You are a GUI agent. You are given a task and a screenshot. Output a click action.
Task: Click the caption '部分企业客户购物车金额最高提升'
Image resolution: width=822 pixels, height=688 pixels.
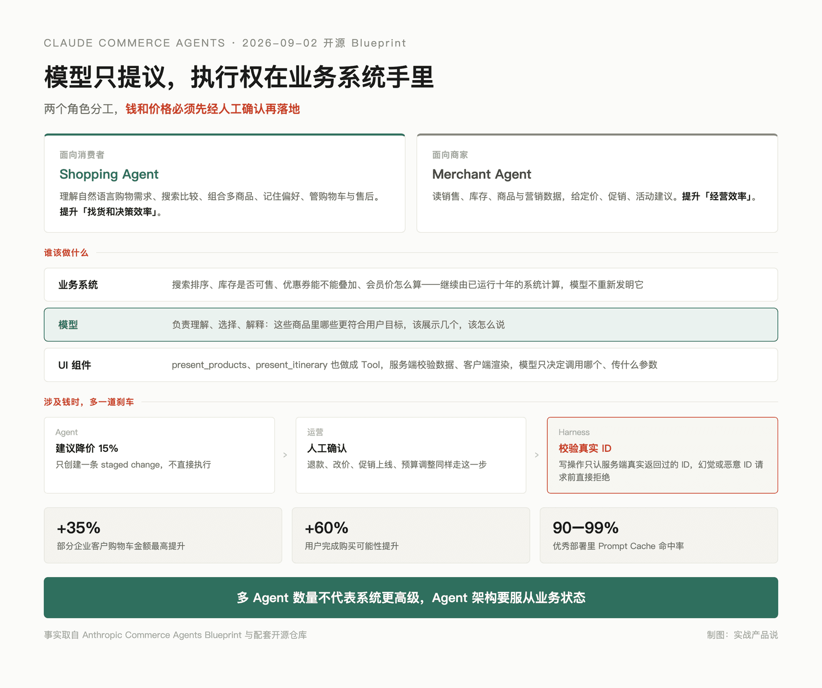[x=121, y=546]
